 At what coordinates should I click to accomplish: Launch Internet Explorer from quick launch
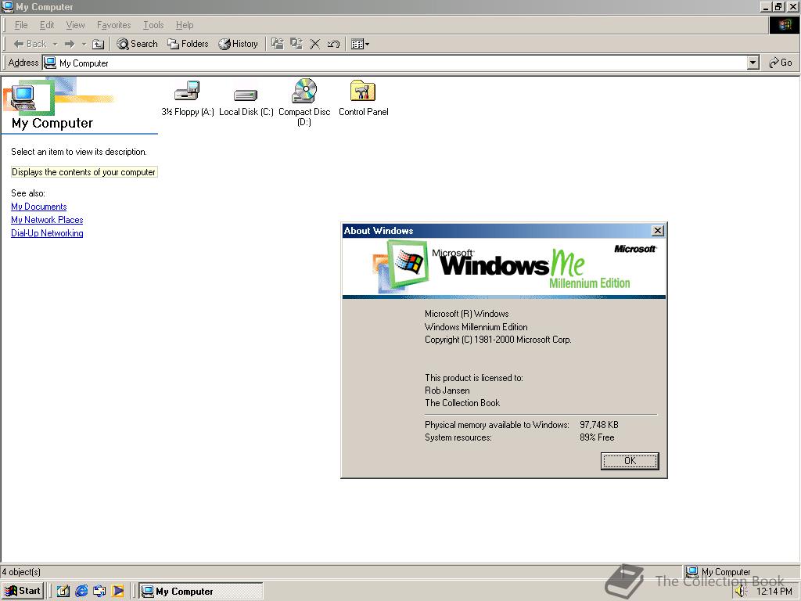pos(81,592)
